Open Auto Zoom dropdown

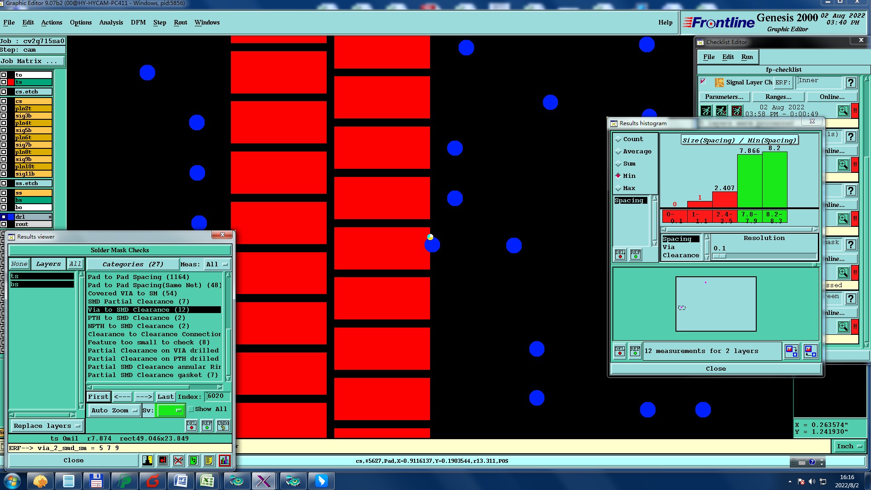point(113,411)
